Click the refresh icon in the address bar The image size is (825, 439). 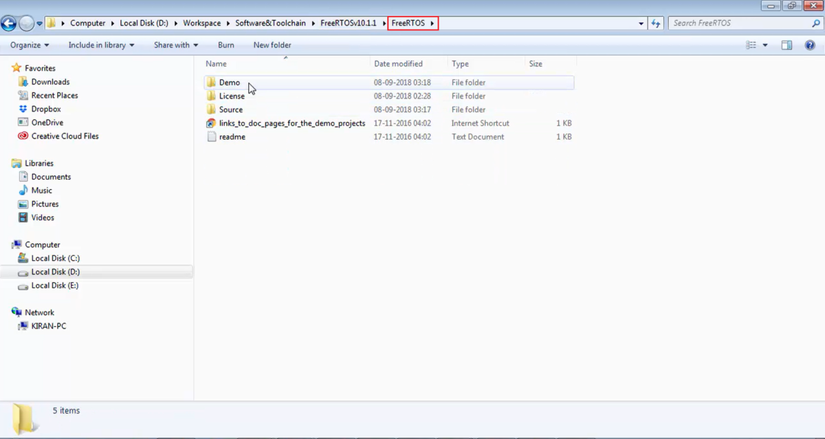click(x=655, y=23)
